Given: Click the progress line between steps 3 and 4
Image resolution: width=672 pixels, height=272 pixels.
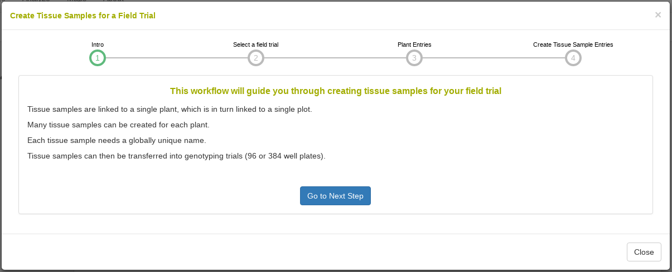Looking at the screenshot, I should [494, 58].
